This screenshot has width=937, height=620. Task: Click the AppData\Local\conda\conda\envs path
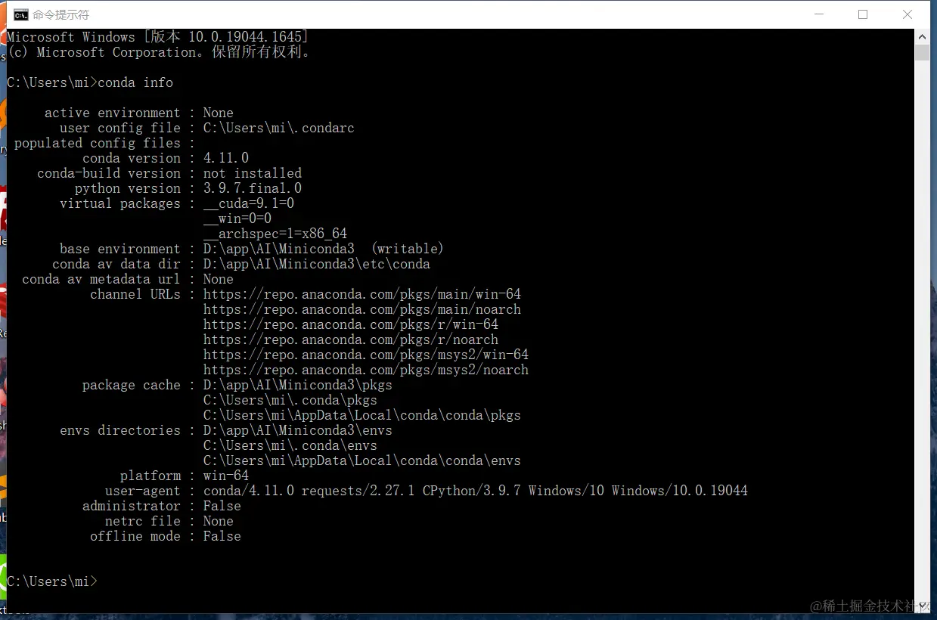(x=362, y=460)
